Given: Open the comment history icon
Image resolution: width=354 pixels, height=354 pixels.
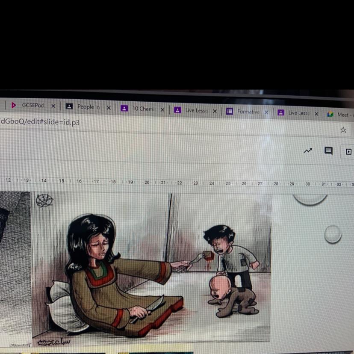Looking at the screenshot, I should click(x=328, y=151).
